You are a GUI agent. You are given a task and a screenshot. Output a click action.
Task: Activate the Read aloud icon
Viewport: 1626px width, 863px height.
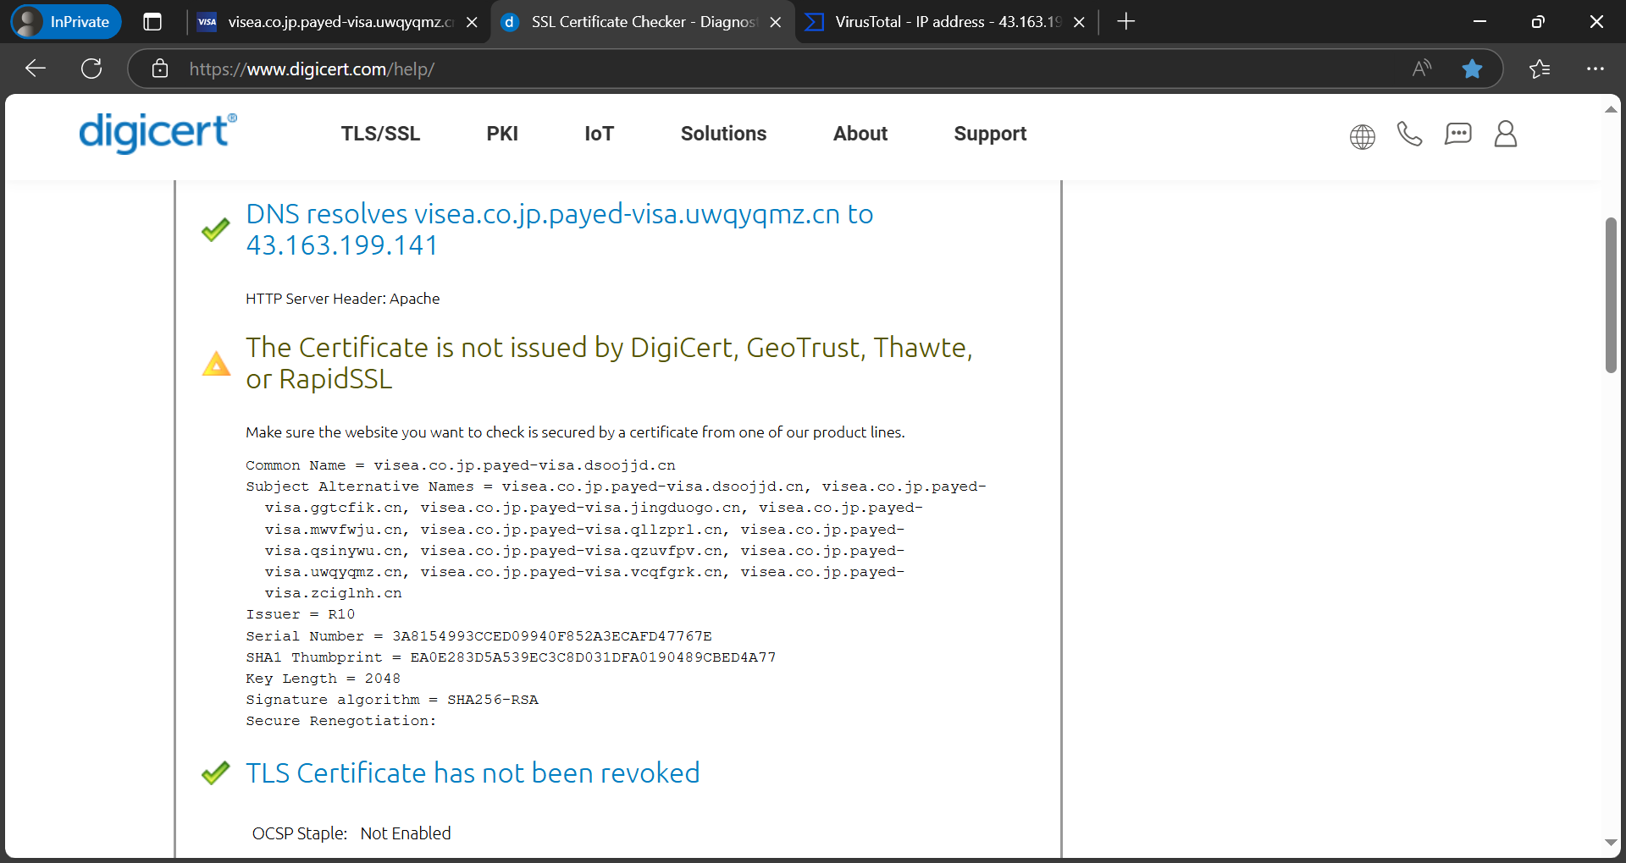[1422, 69]
